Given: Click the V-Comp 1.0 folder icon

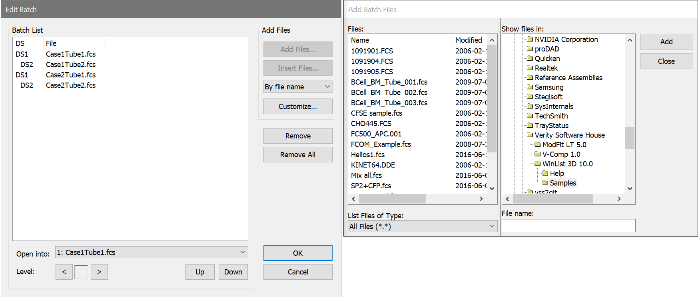Looking at the screenshot, I should [537, 154].
